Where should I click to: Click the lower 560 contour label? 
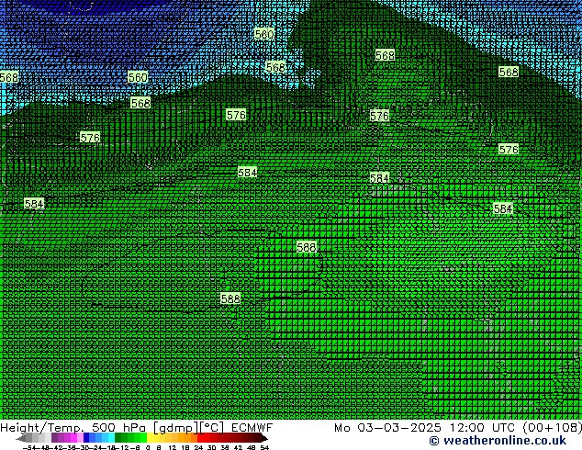(x=138, y=77)
